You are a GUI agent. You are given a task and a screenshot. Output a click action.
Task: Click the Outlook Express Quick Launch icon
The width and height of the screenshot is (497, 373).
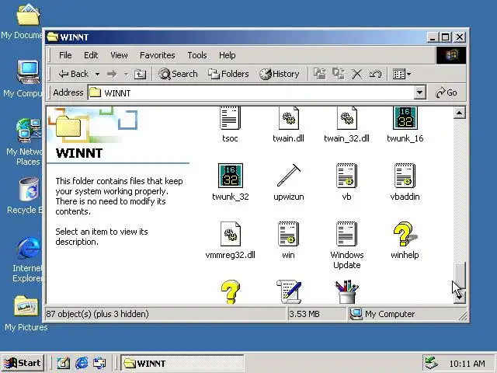pyautogui.click(x=99, y=363)
